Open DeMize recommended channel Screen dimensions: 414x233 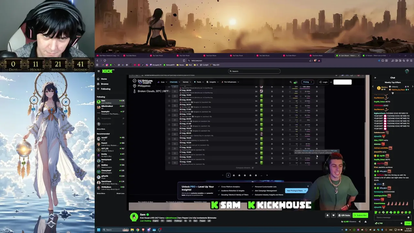tap(110, 166)
